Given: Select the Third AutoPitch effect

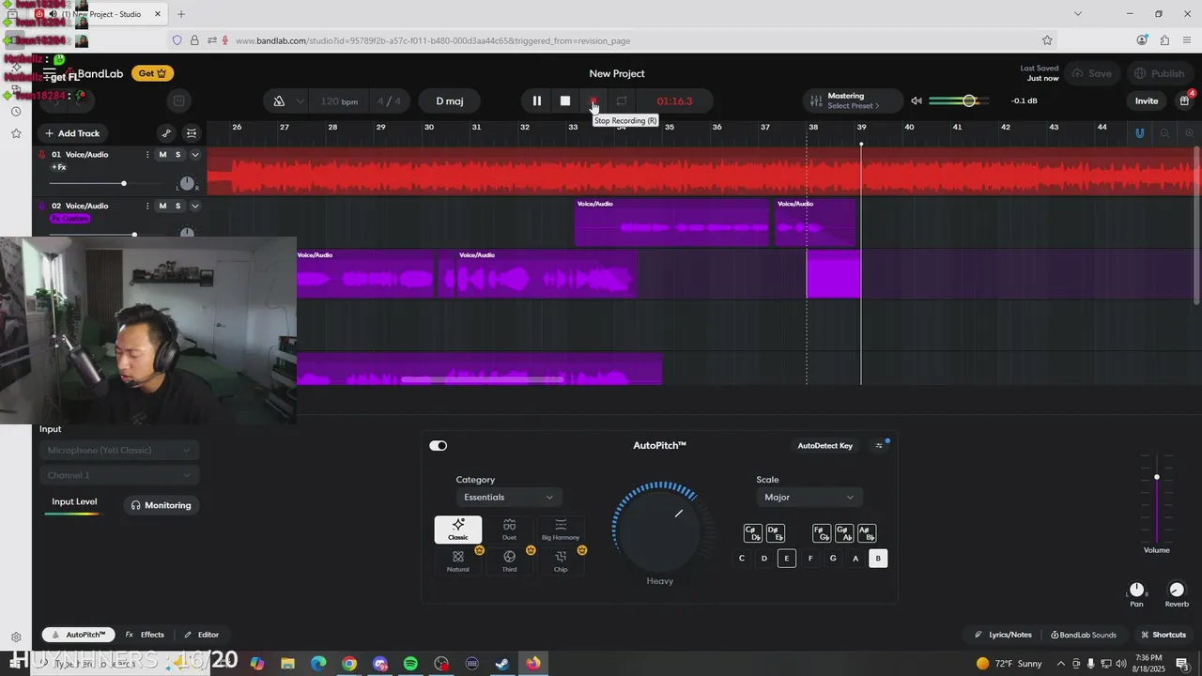Looking at the screenshot, I should pyautogui.click(x=509, y=561).
